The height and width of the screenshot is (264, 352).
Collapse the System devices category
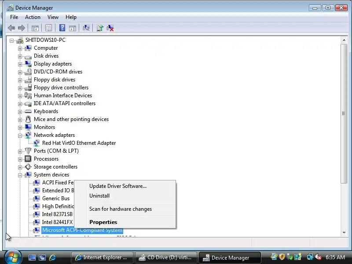point(20,175)
